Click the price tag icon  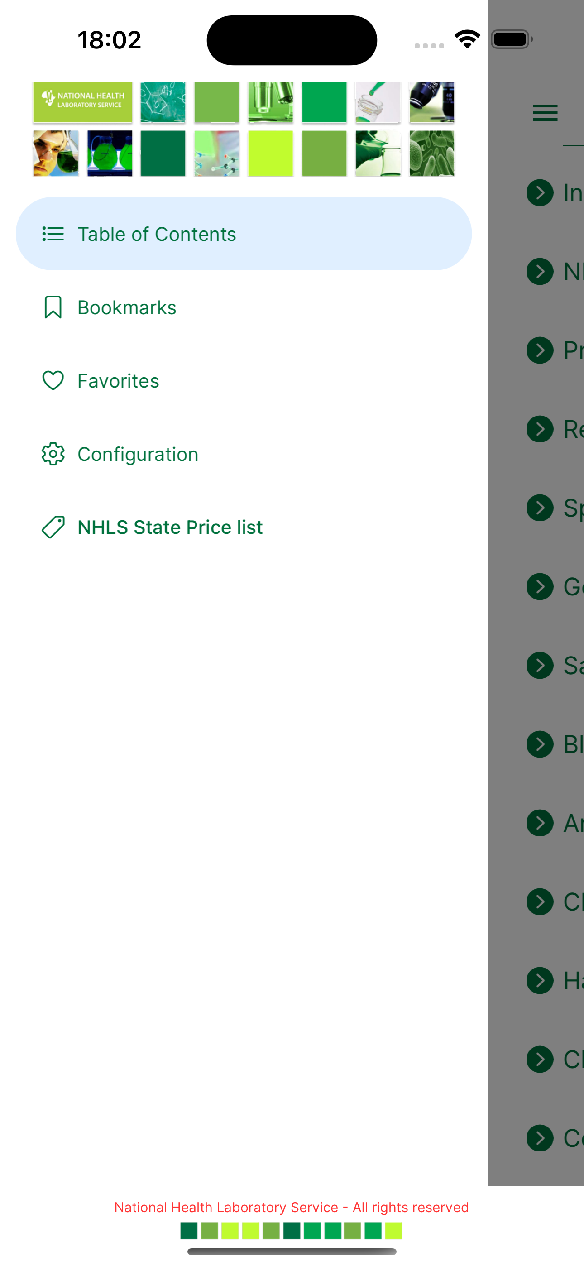(53, 527)
